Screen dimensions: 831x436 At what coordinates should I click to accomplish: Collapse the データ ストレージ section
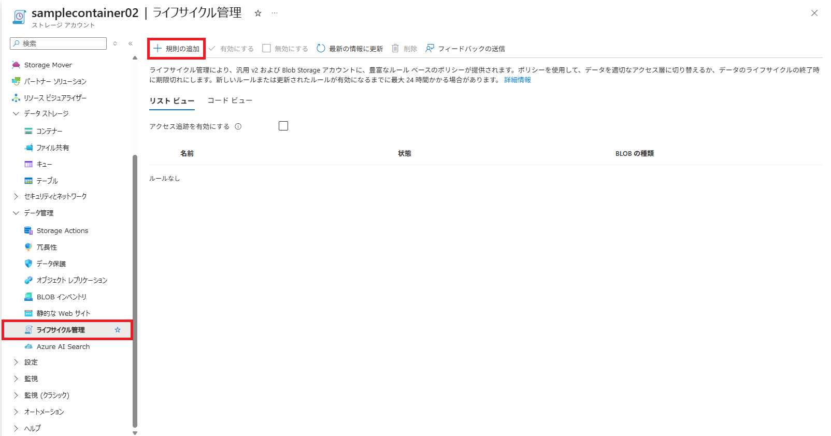coord(16,113)
